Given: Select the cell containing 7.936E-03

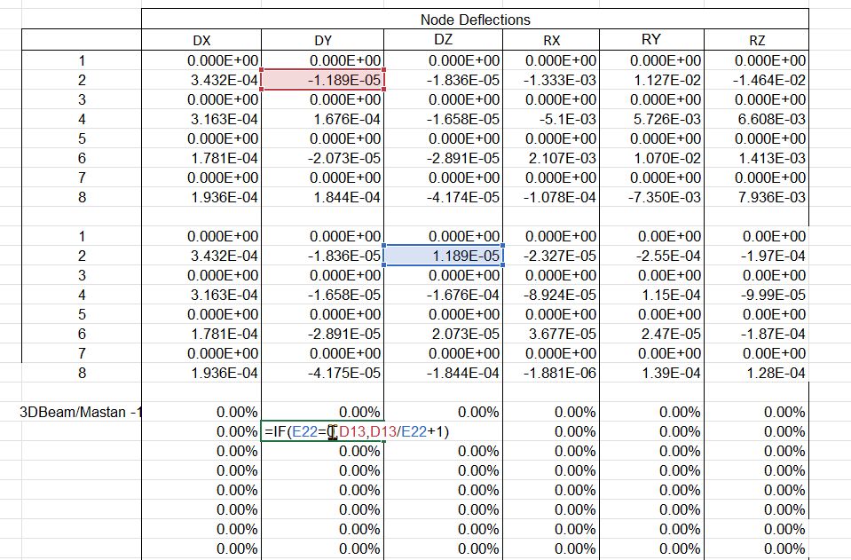Looking at the screenshot, I should 756,197.
